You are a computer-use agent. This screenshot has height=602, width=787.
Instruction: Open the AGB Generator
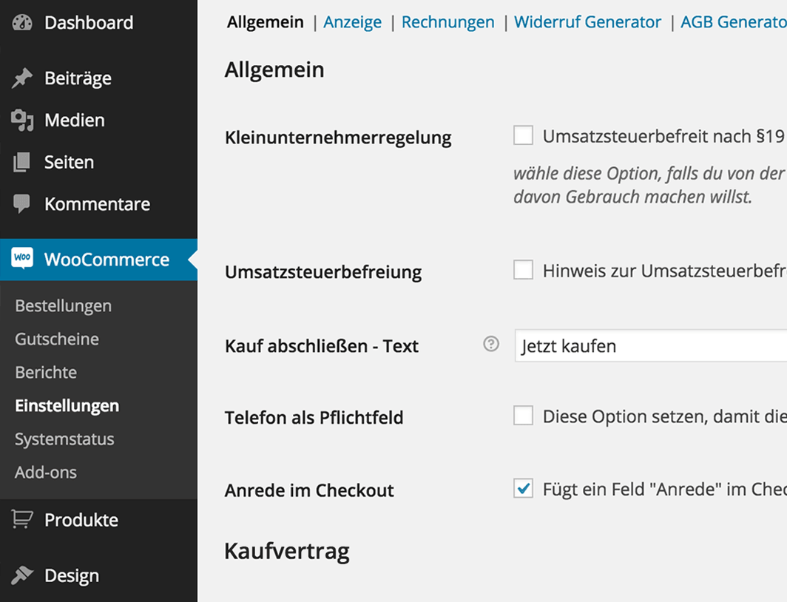[x=732, y=22]
